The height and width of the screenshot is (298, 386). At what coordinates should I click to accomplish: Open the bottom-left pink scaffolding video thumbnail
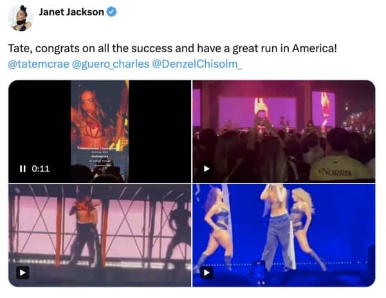point(100,235)
